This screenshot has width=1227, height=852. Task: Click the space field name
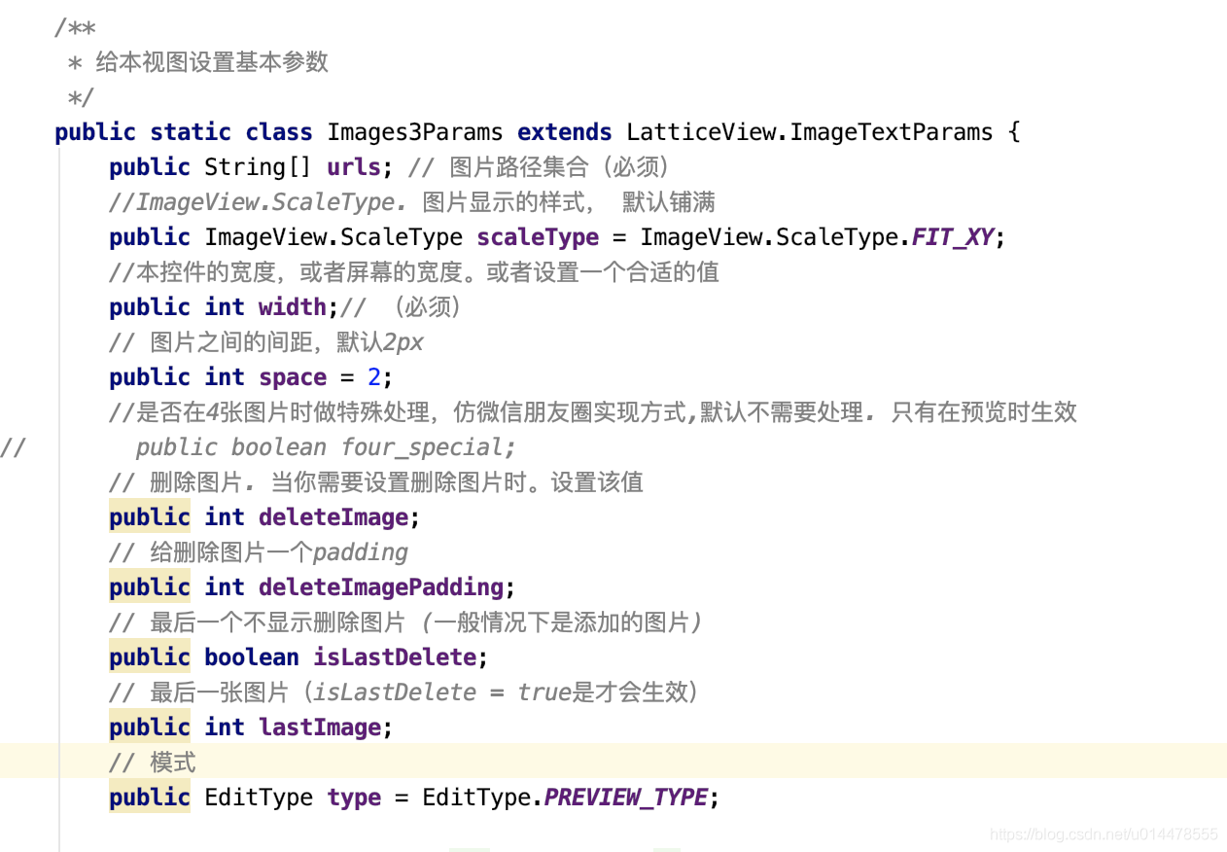[293, 377]
